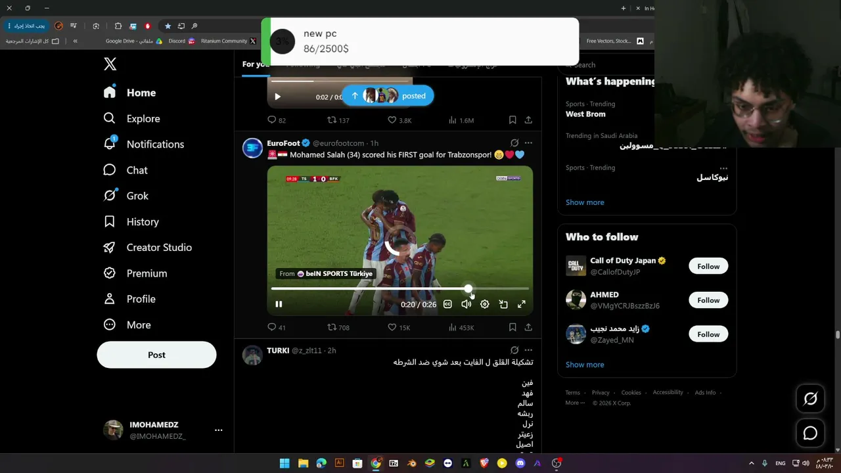Expand hidden bookmarks chevron
The height and width of the screenshot is (473, 841).
point(75,41)
